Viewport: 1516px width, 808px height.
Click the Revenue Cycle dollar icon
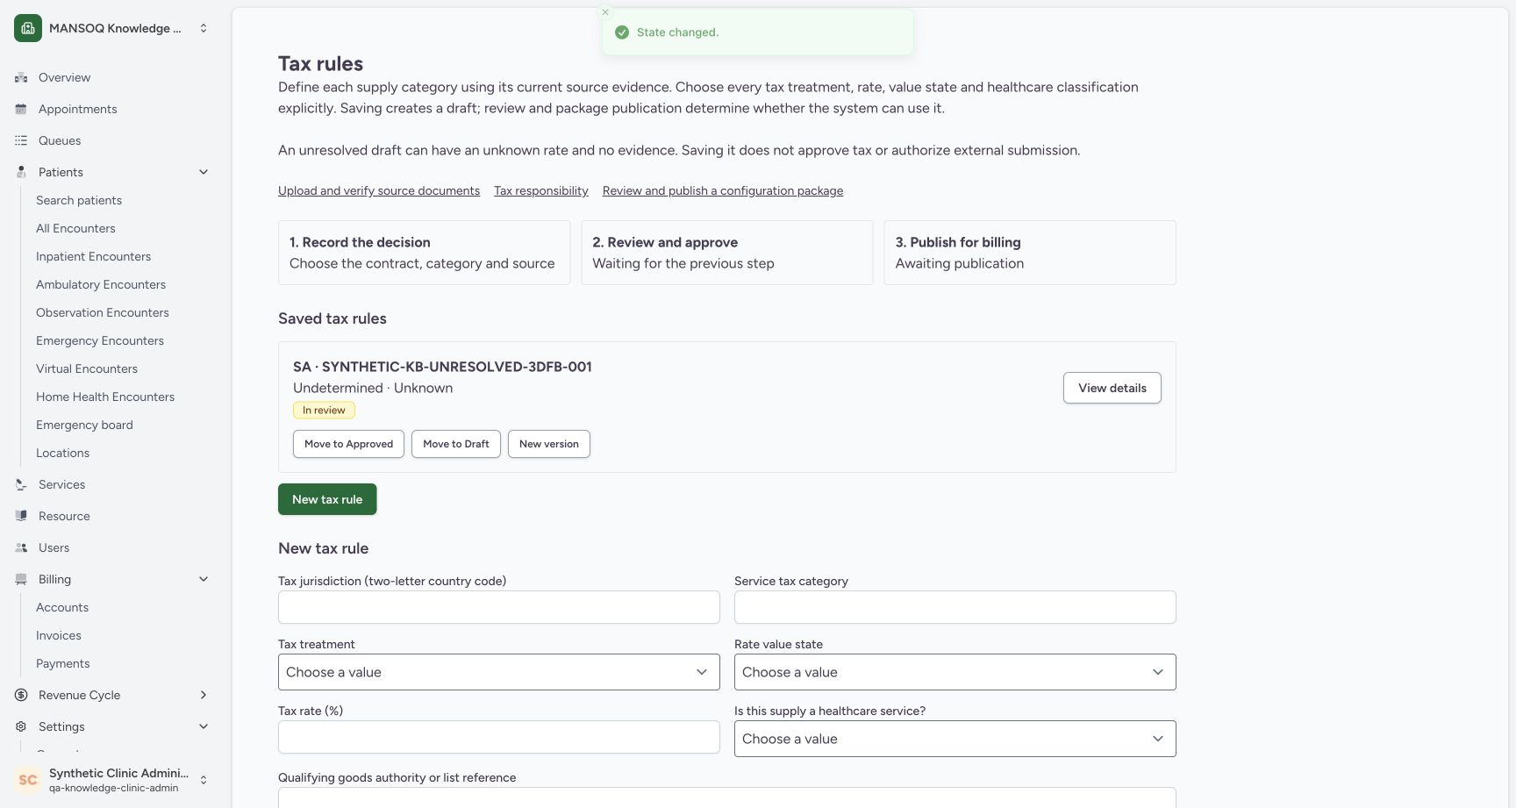[x=21, y=695]
